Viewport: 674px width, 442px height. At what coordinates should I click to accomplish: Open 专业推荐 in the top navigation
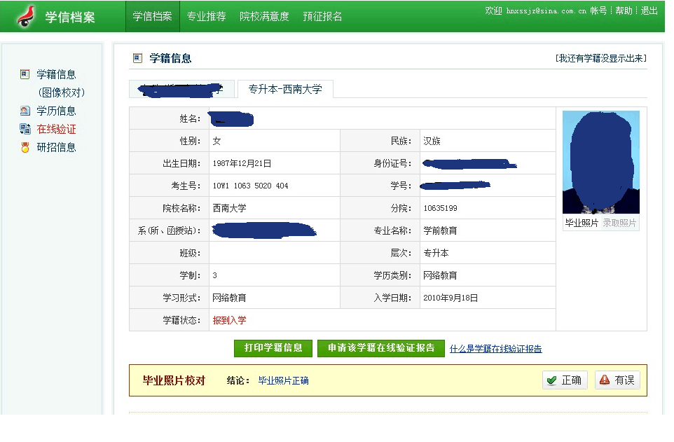coord(206,16)
